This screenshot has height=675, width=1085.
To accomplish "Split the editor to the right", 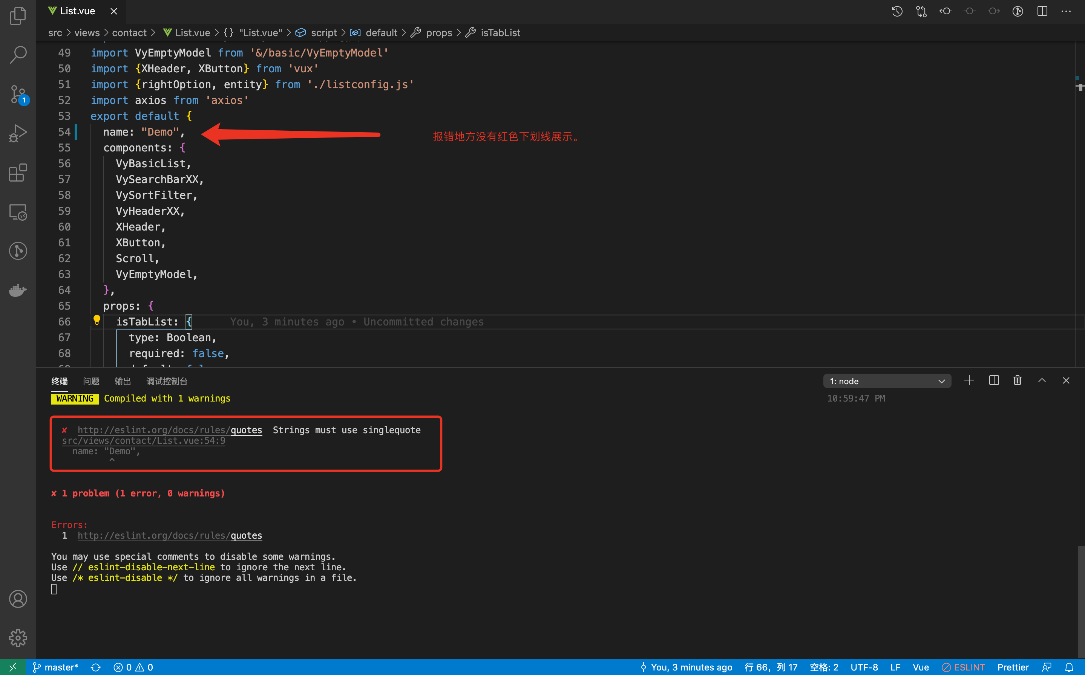I will pyautogui.click(x=1042, y=11).
